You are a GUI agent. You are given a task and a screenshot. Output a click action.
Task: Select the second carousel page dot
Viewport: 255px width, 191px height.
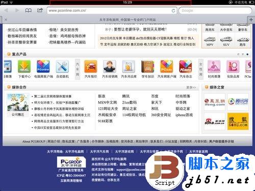tap(243, 54)
